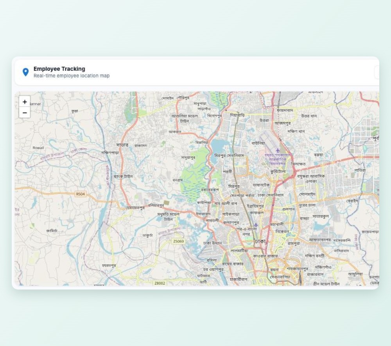Viewport: 391px width, 346px height.
Task: Click the রামপুরা area label
Action: (294, 243)
